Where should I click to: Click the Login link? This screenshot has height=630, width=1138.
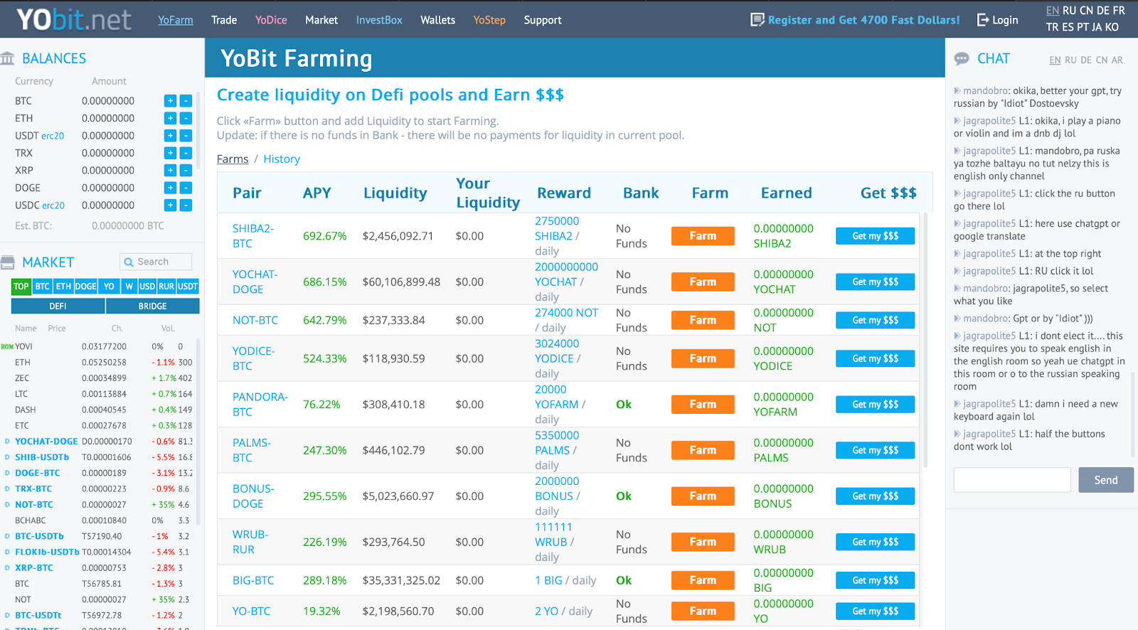(1005, 20)
